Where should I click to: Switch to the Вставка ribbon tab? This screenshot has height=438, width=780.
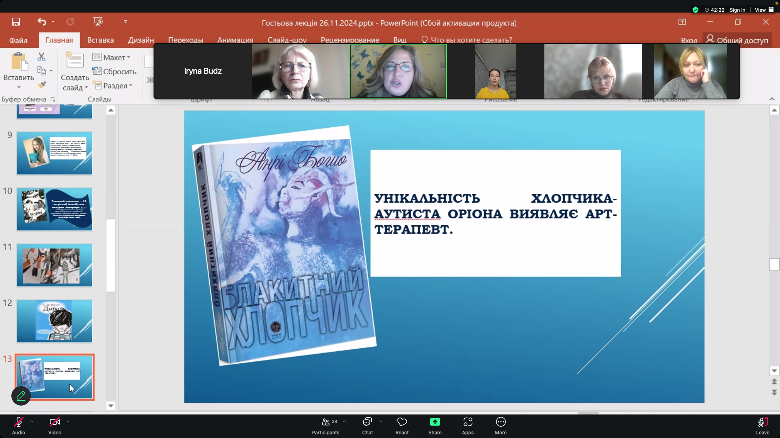pyautogui.click(x=100, y=40)
